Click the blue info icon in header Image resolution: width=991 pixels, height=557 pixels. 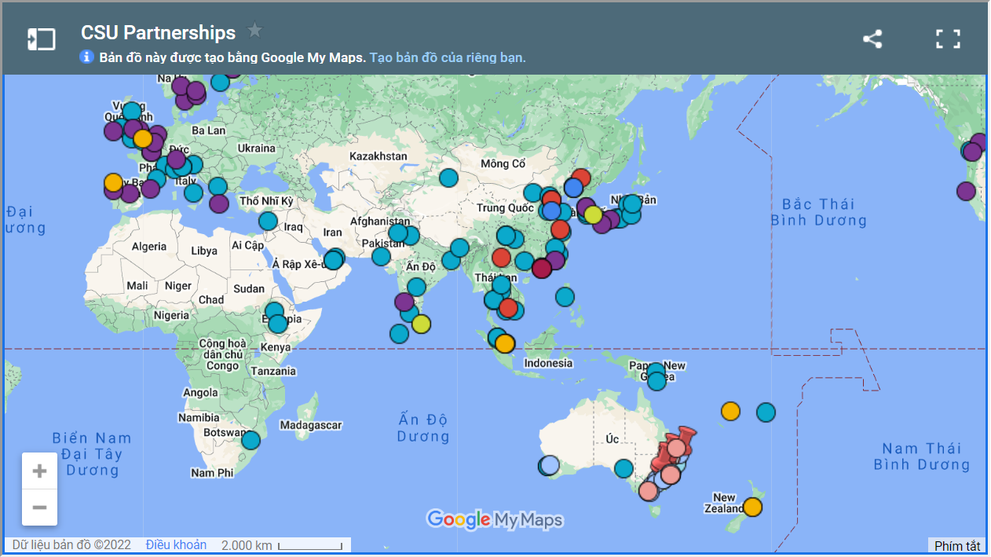click(x=87, y=57)
